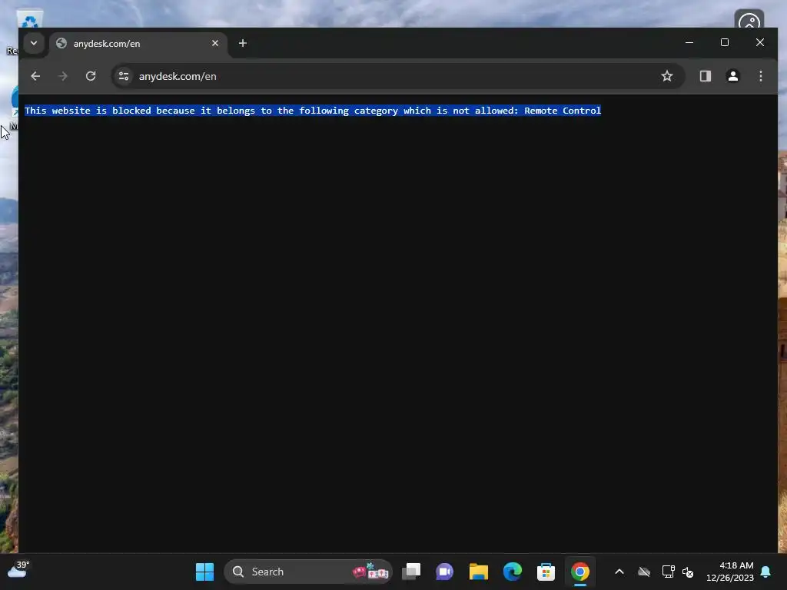Click the taskbar Search box

pyautogui.click(x=307, y=572)
